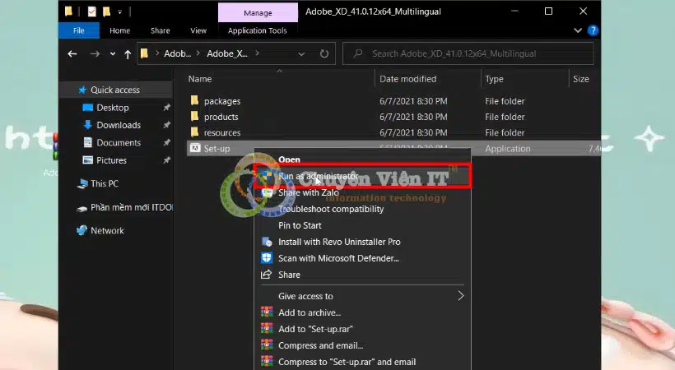Image resolution: width=675 pixels, height=370 pixels.
Task: Unpin Desktop using its pin icon
Action: [167, 108]
